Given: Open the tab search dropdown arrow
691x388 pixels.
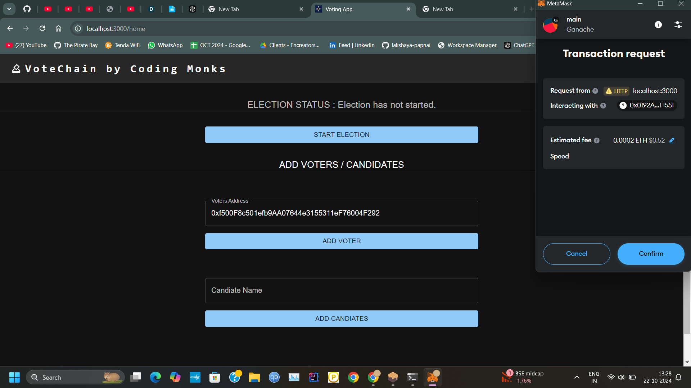Looking at the screenshot, I should 9,9.
